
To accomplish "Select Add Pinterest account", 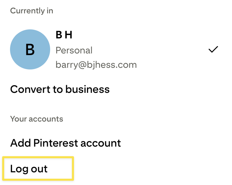I will point(66,143).
